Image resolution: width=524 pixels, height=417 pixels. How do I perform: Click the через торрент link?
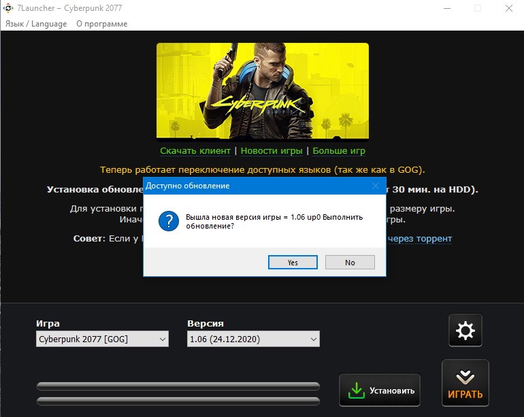(420, 238)
